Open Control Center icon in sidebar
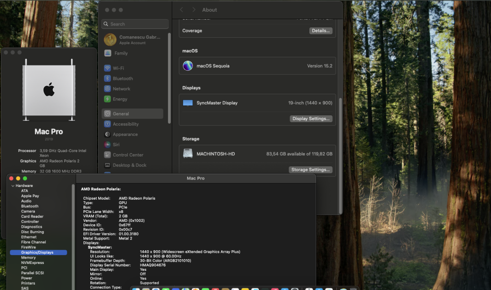Image resolution: width=491 pixels, height=290 pixels. [x=108, y=155]
